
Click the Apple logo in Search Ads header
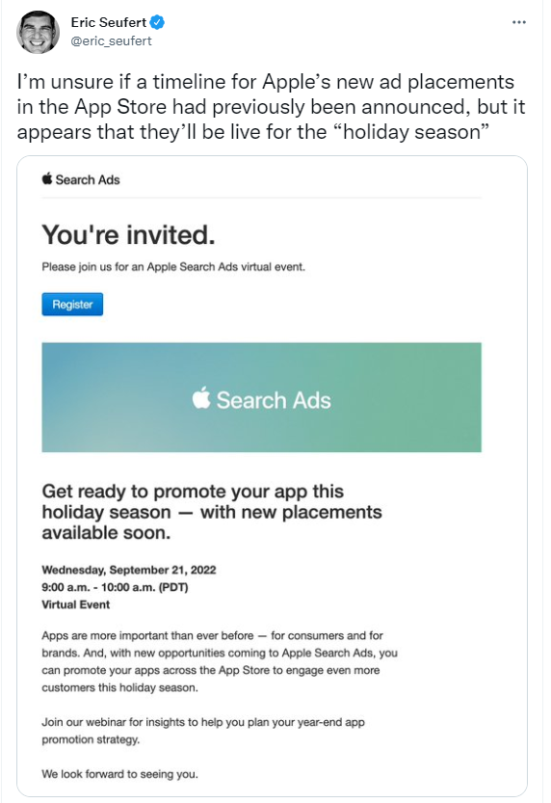47,178
